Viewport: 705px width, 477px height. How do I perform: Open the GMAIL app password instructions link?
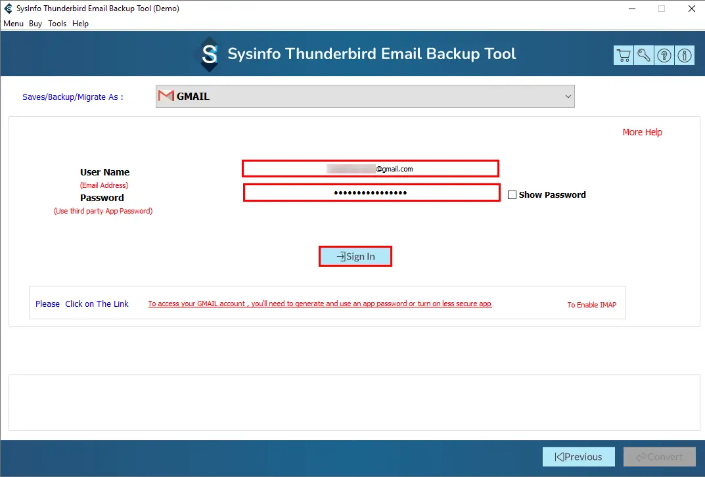pos(319,304)
